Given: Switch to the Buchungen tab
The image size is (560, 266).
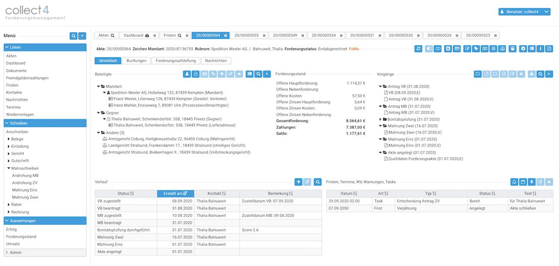Looking at the screenshot, I should tap(136, 60).
